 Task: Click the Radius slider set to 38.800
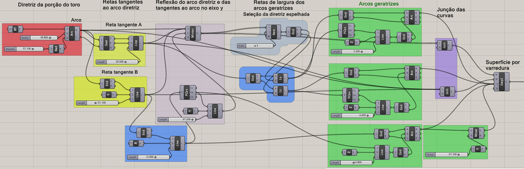pos(39,38)
